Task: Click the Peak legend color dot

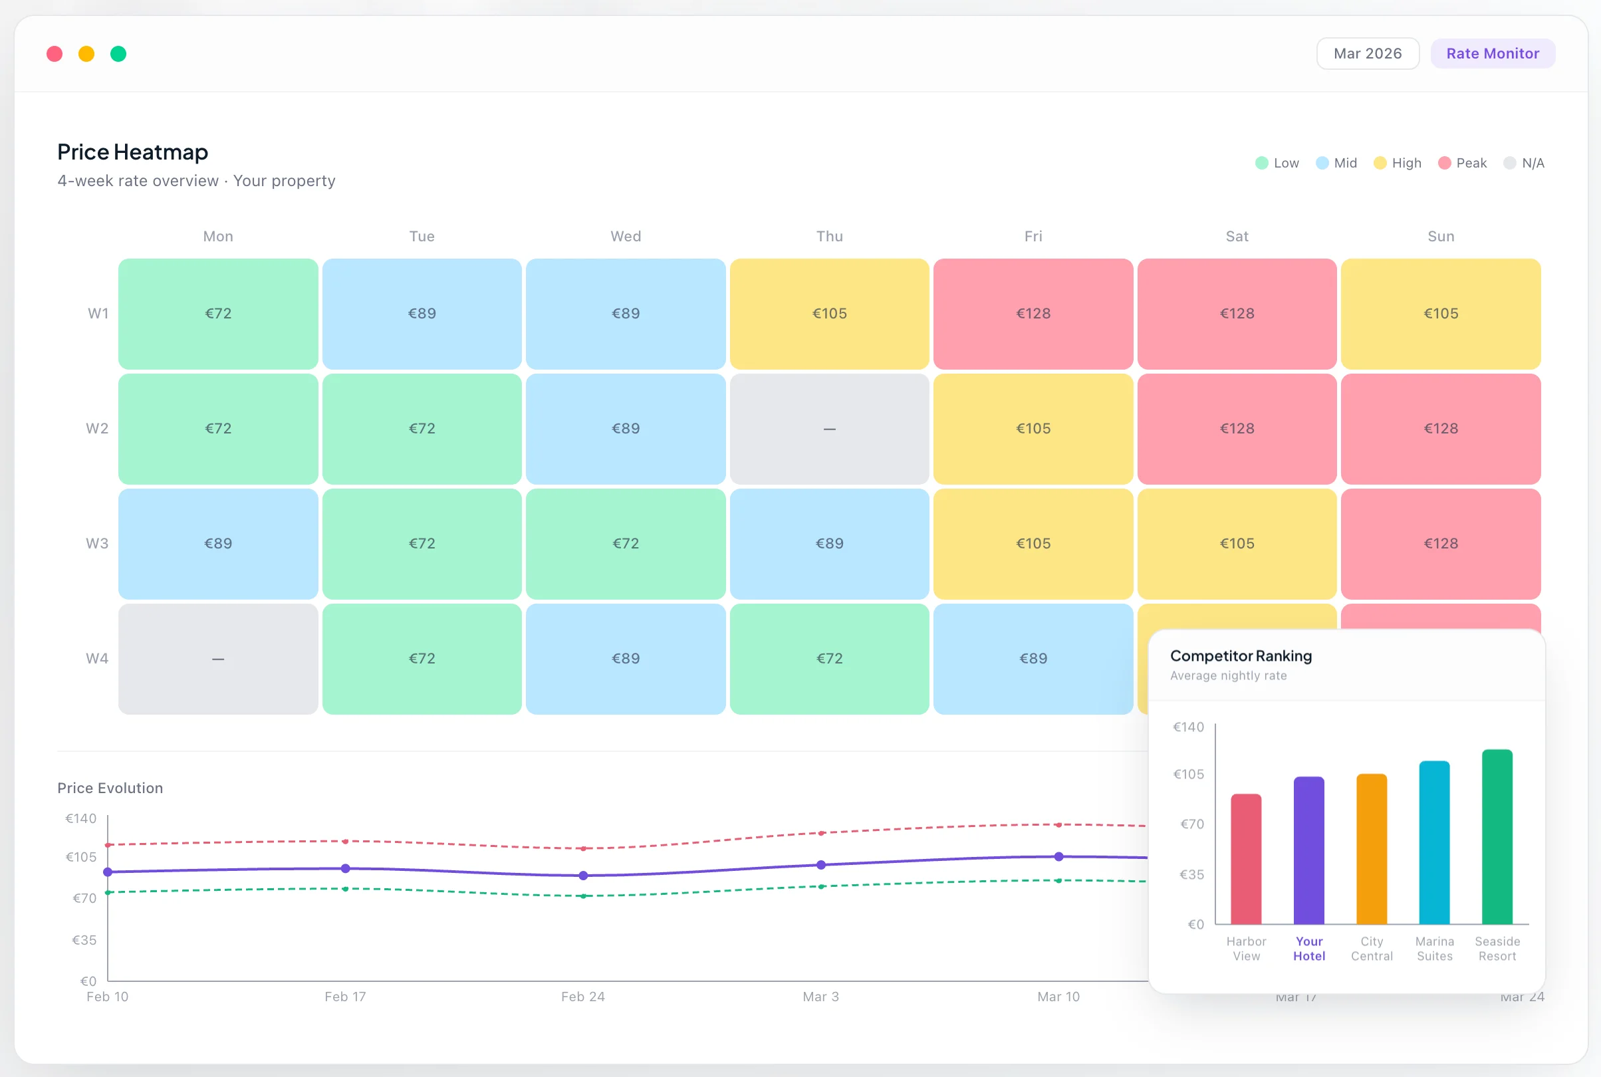Action: pos(1443,163)
